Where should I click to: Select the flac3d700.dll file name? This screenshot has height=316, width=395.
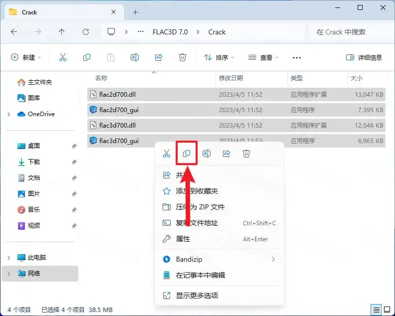pyautogui.click(x=117, y=125)
